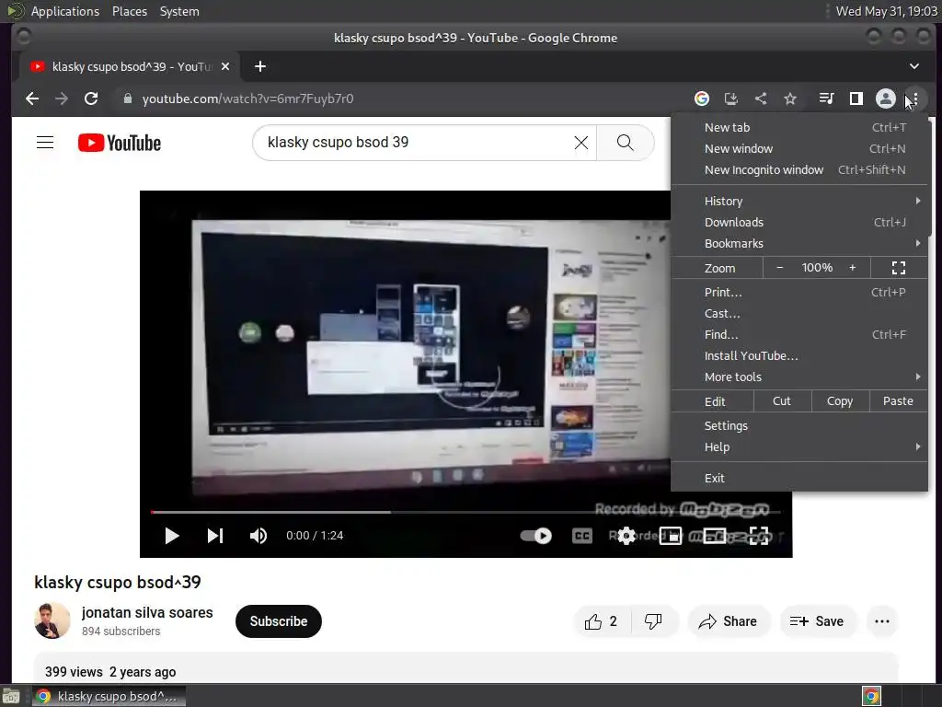Open the video player settings gear
The image size is (942, 707).
(626, 536)
